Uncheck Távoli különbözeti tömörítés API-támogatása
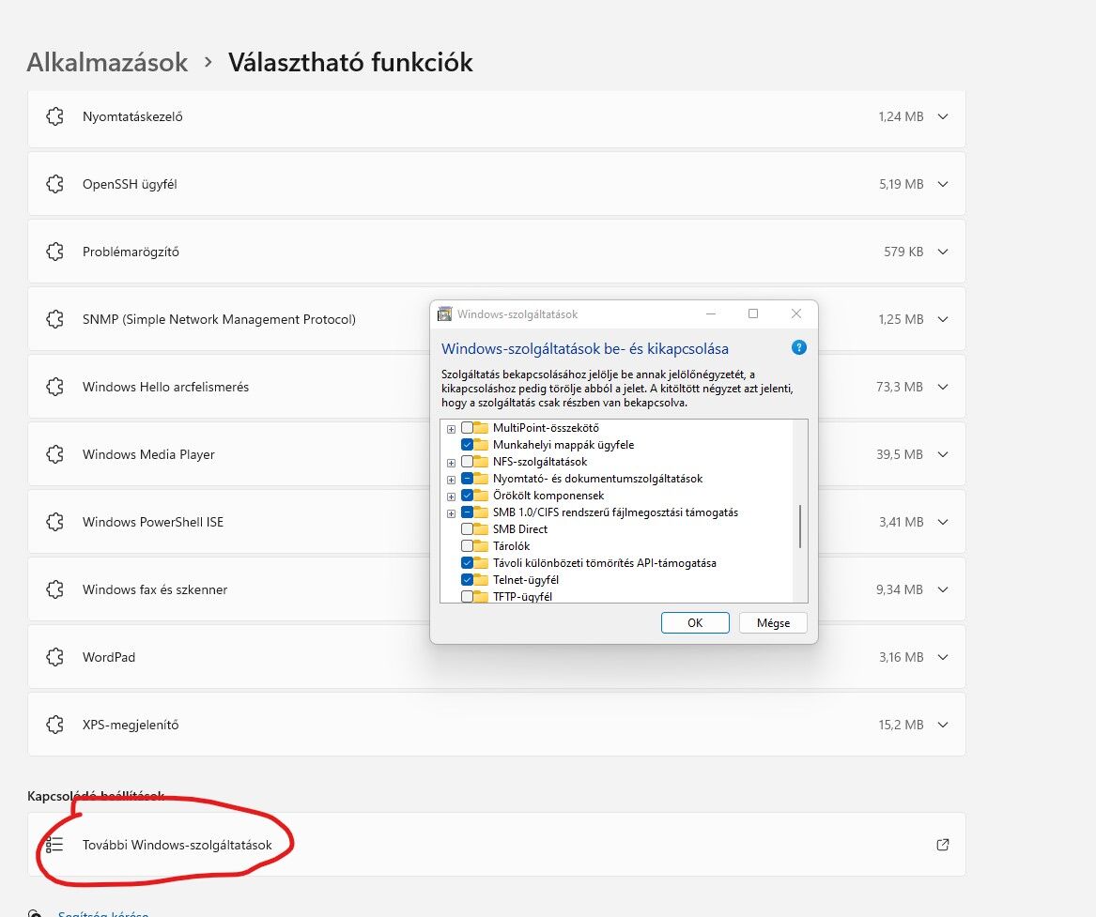 click(x=467, y=563)
